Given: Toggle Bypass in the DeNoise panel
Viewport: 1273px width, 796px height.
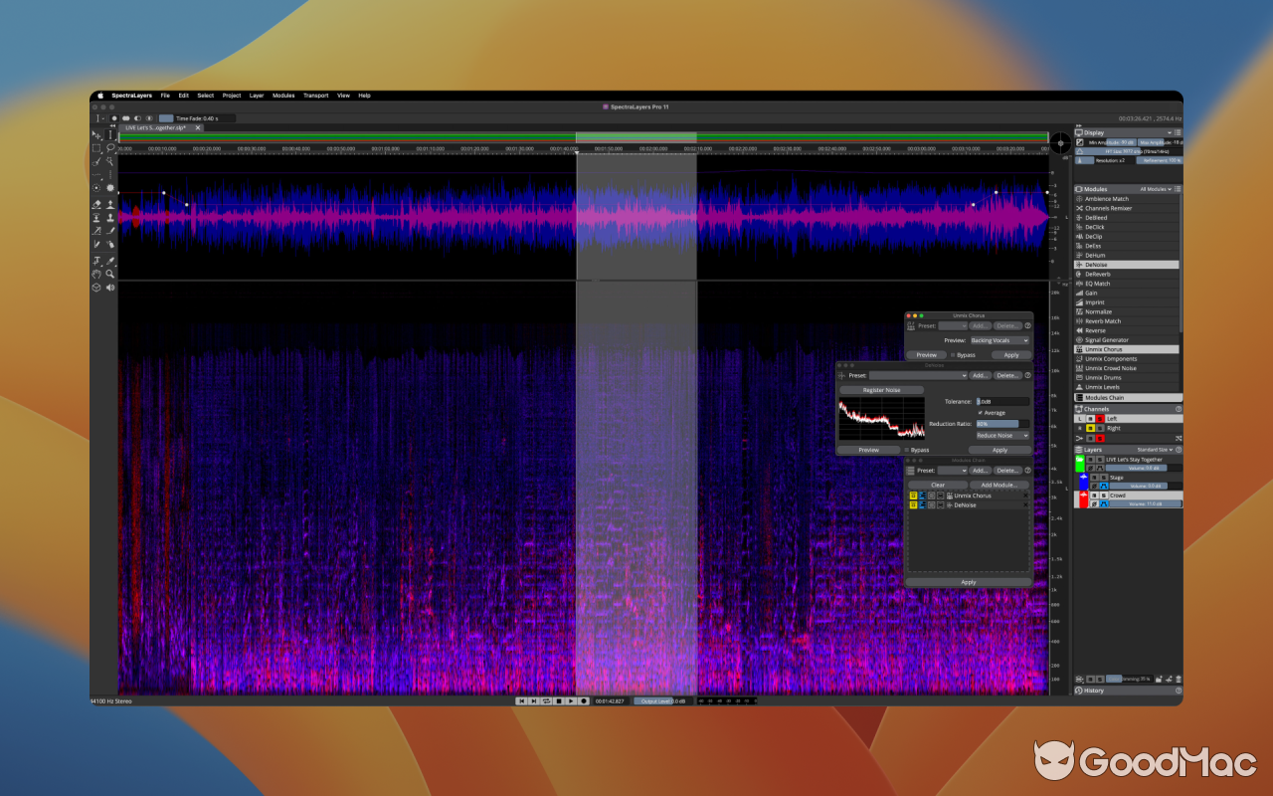Looking at the screenshot, I should [x=907, y=450].
